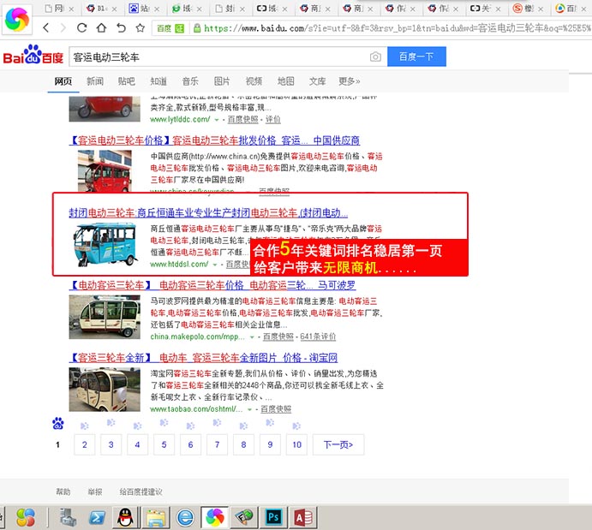Click 641条评价 link
592x530 pixels.
[x=318, y=336]
